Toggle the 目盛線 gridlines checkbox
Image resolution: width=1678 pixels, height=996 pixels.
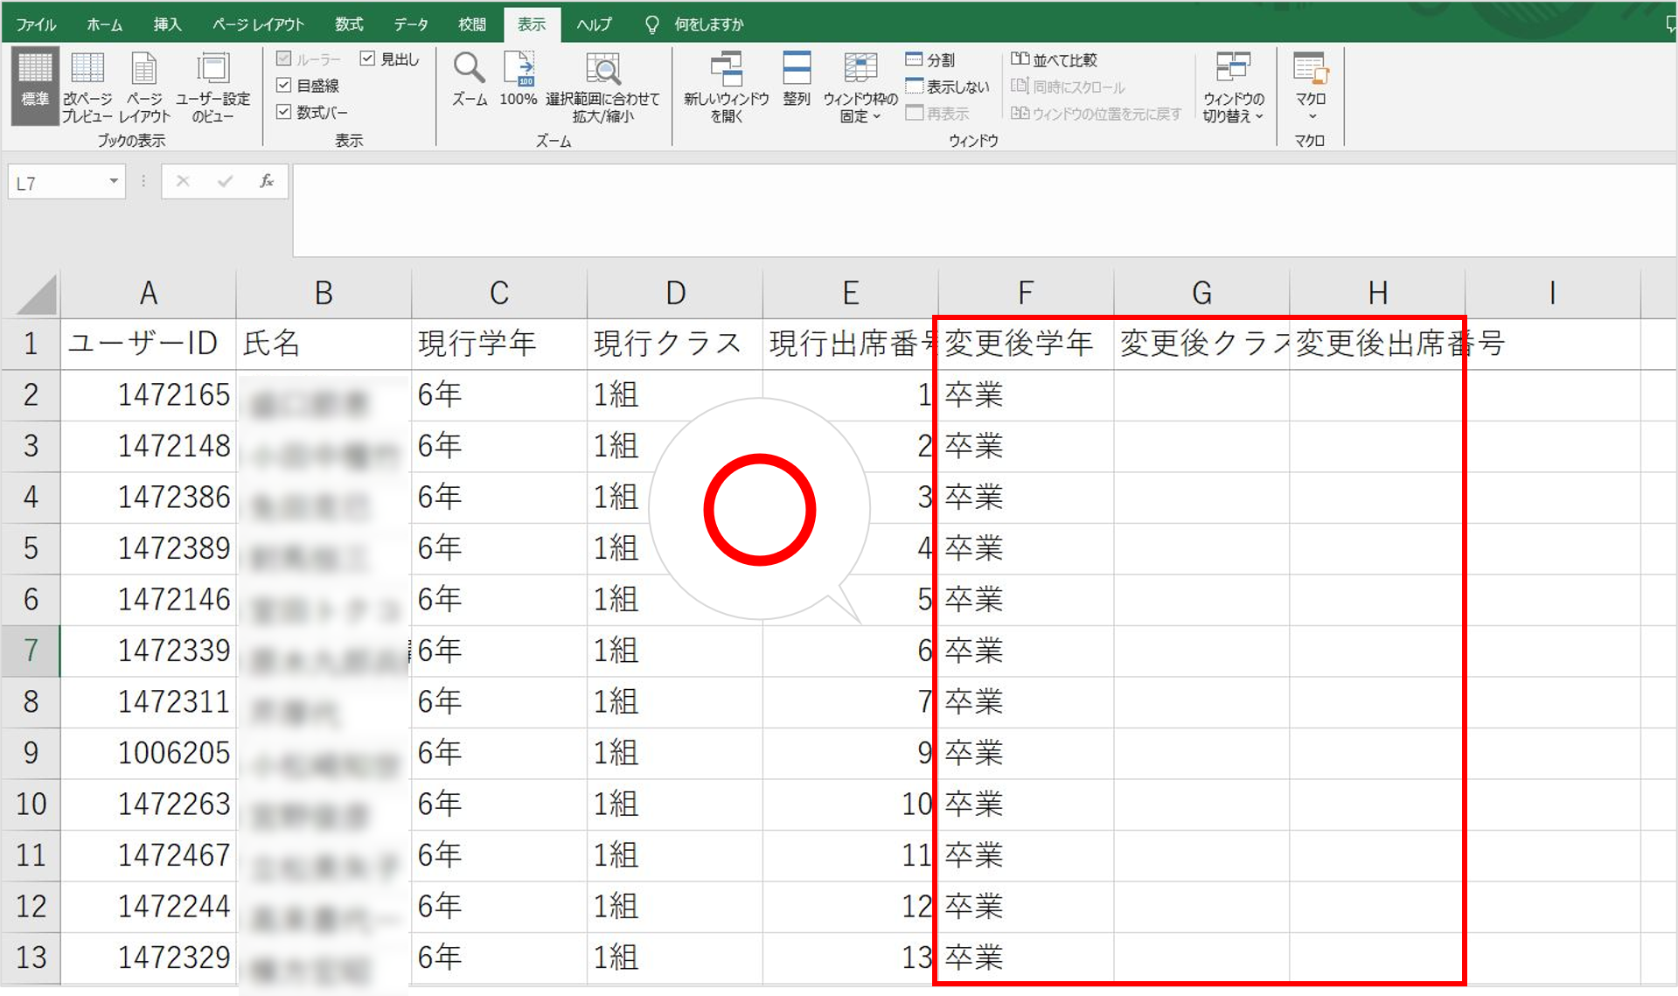click(x=283, y=86)
